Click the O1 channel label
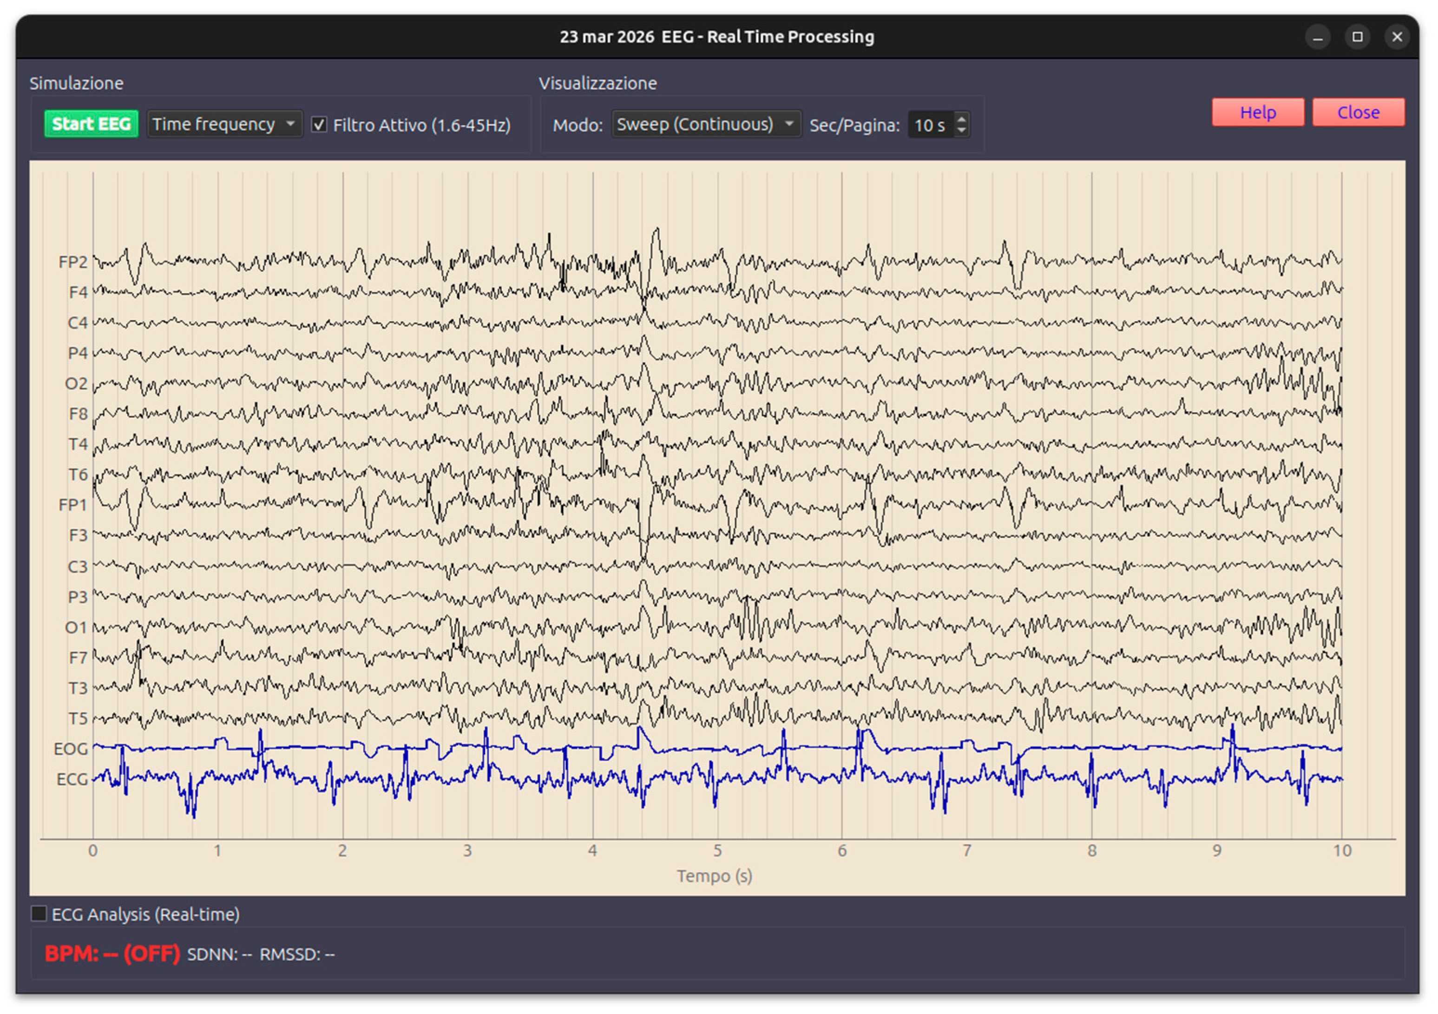This screenshot has height=1014, width=1438. (76, 627)
